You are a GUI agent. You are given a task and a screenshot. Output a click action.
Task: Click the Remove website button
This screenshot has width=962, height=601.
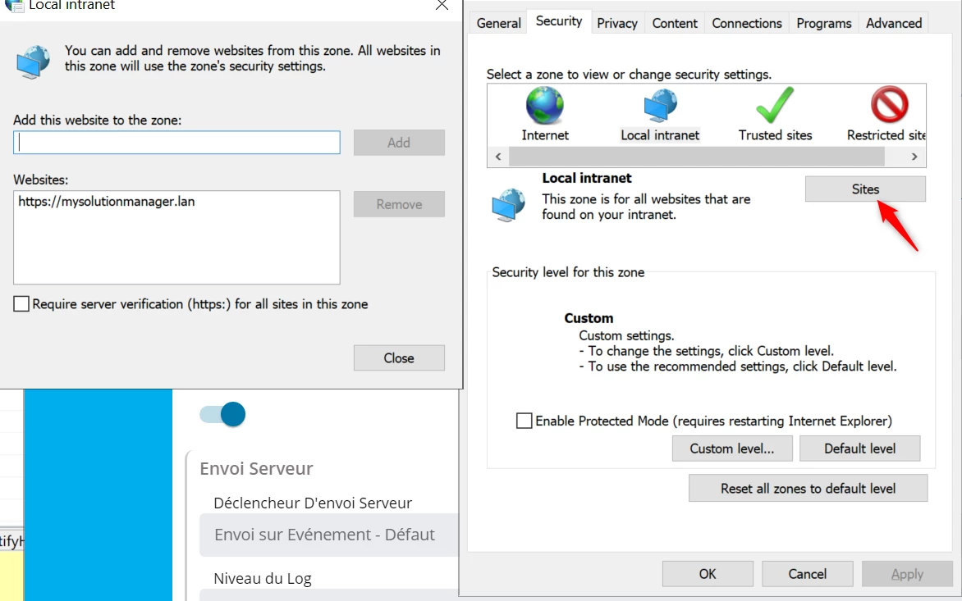[x=399, y=205]
